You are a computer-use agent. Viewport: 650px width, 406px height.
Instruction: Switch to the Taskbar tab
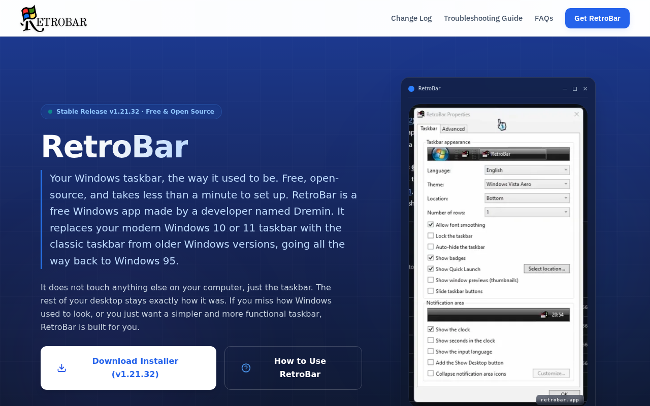(x=429, y=128)
